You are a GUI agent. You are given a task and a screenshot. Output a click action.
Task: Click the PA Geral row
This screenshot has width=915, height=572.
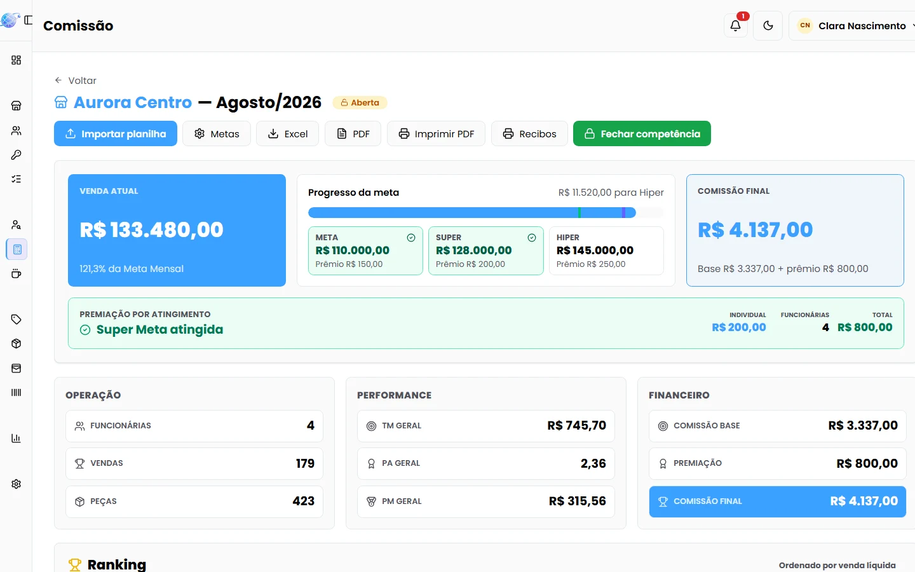486,463
